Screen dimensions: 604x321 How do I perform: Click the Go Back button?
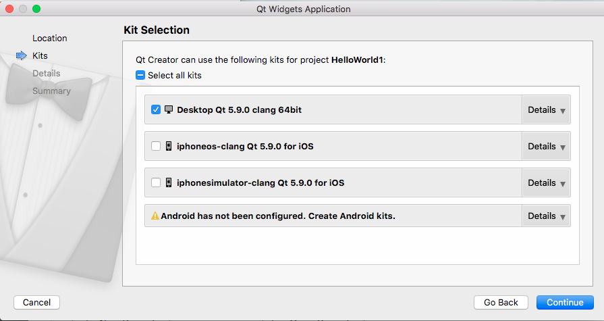pyautogui.click(x=501, y=303)
